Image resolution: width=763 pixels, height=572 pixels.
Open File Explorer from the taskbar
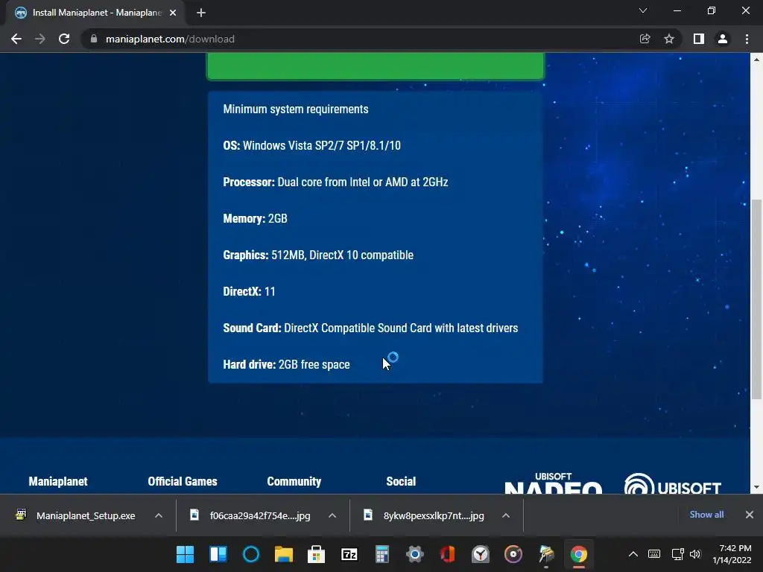tap(284, 554)
